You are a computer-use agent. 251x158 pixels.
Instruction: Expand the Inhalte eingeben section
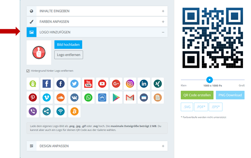[97, 11]
